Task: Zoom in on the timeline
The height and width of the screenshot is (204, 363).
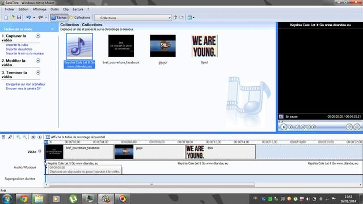Action: coord(18,137)
